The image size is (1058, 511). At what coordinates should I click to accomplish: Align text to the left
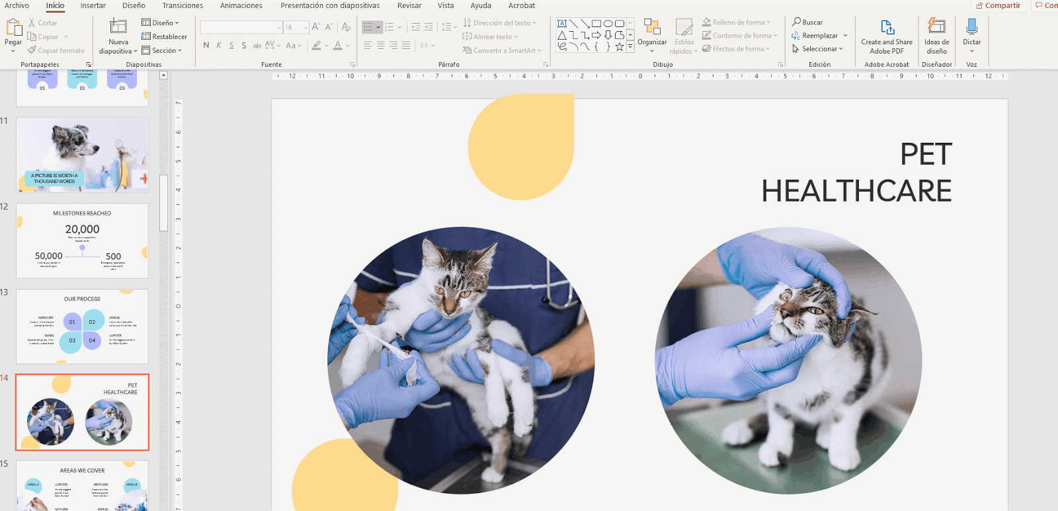[x=368, y=46]
